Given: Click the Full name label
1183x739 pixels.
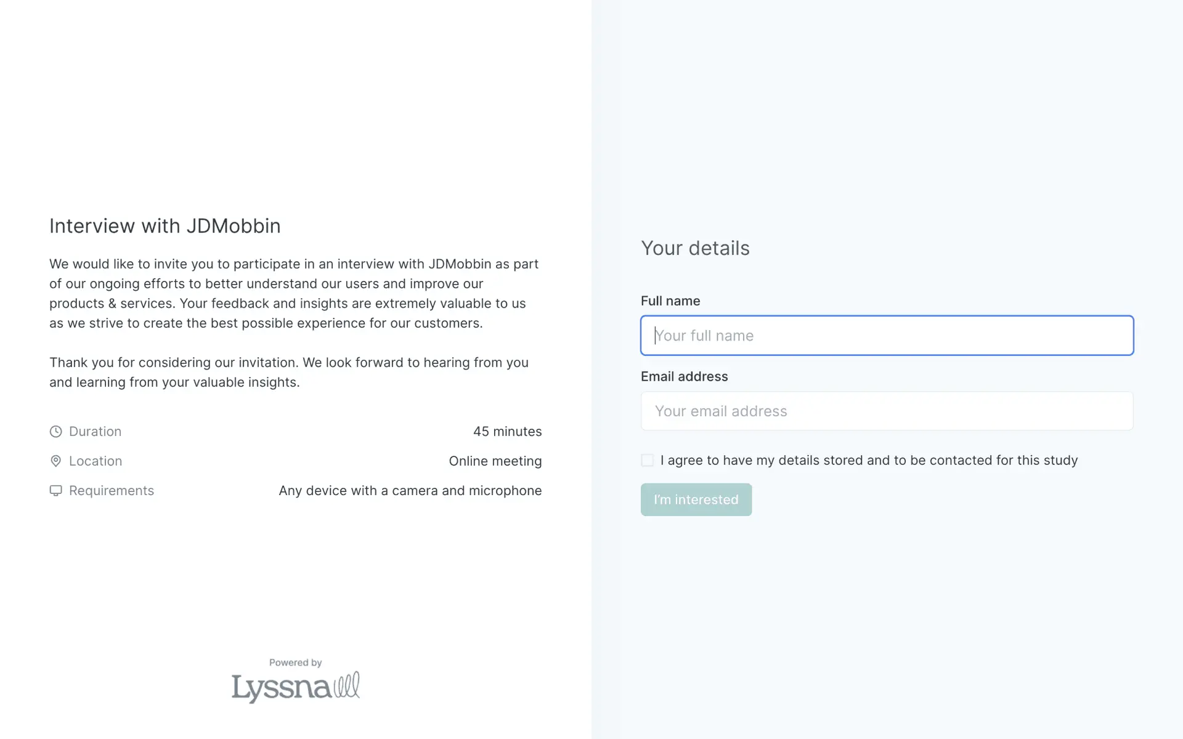Looking at the screenshot, I should coord(670,301).
